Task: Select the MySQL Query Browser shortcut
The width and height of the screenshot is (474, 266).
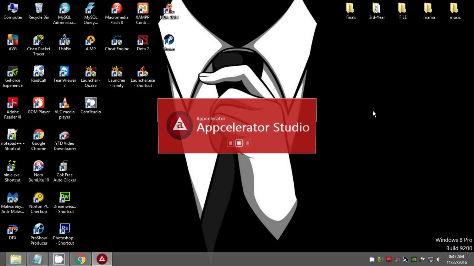Action: (91, 14)
